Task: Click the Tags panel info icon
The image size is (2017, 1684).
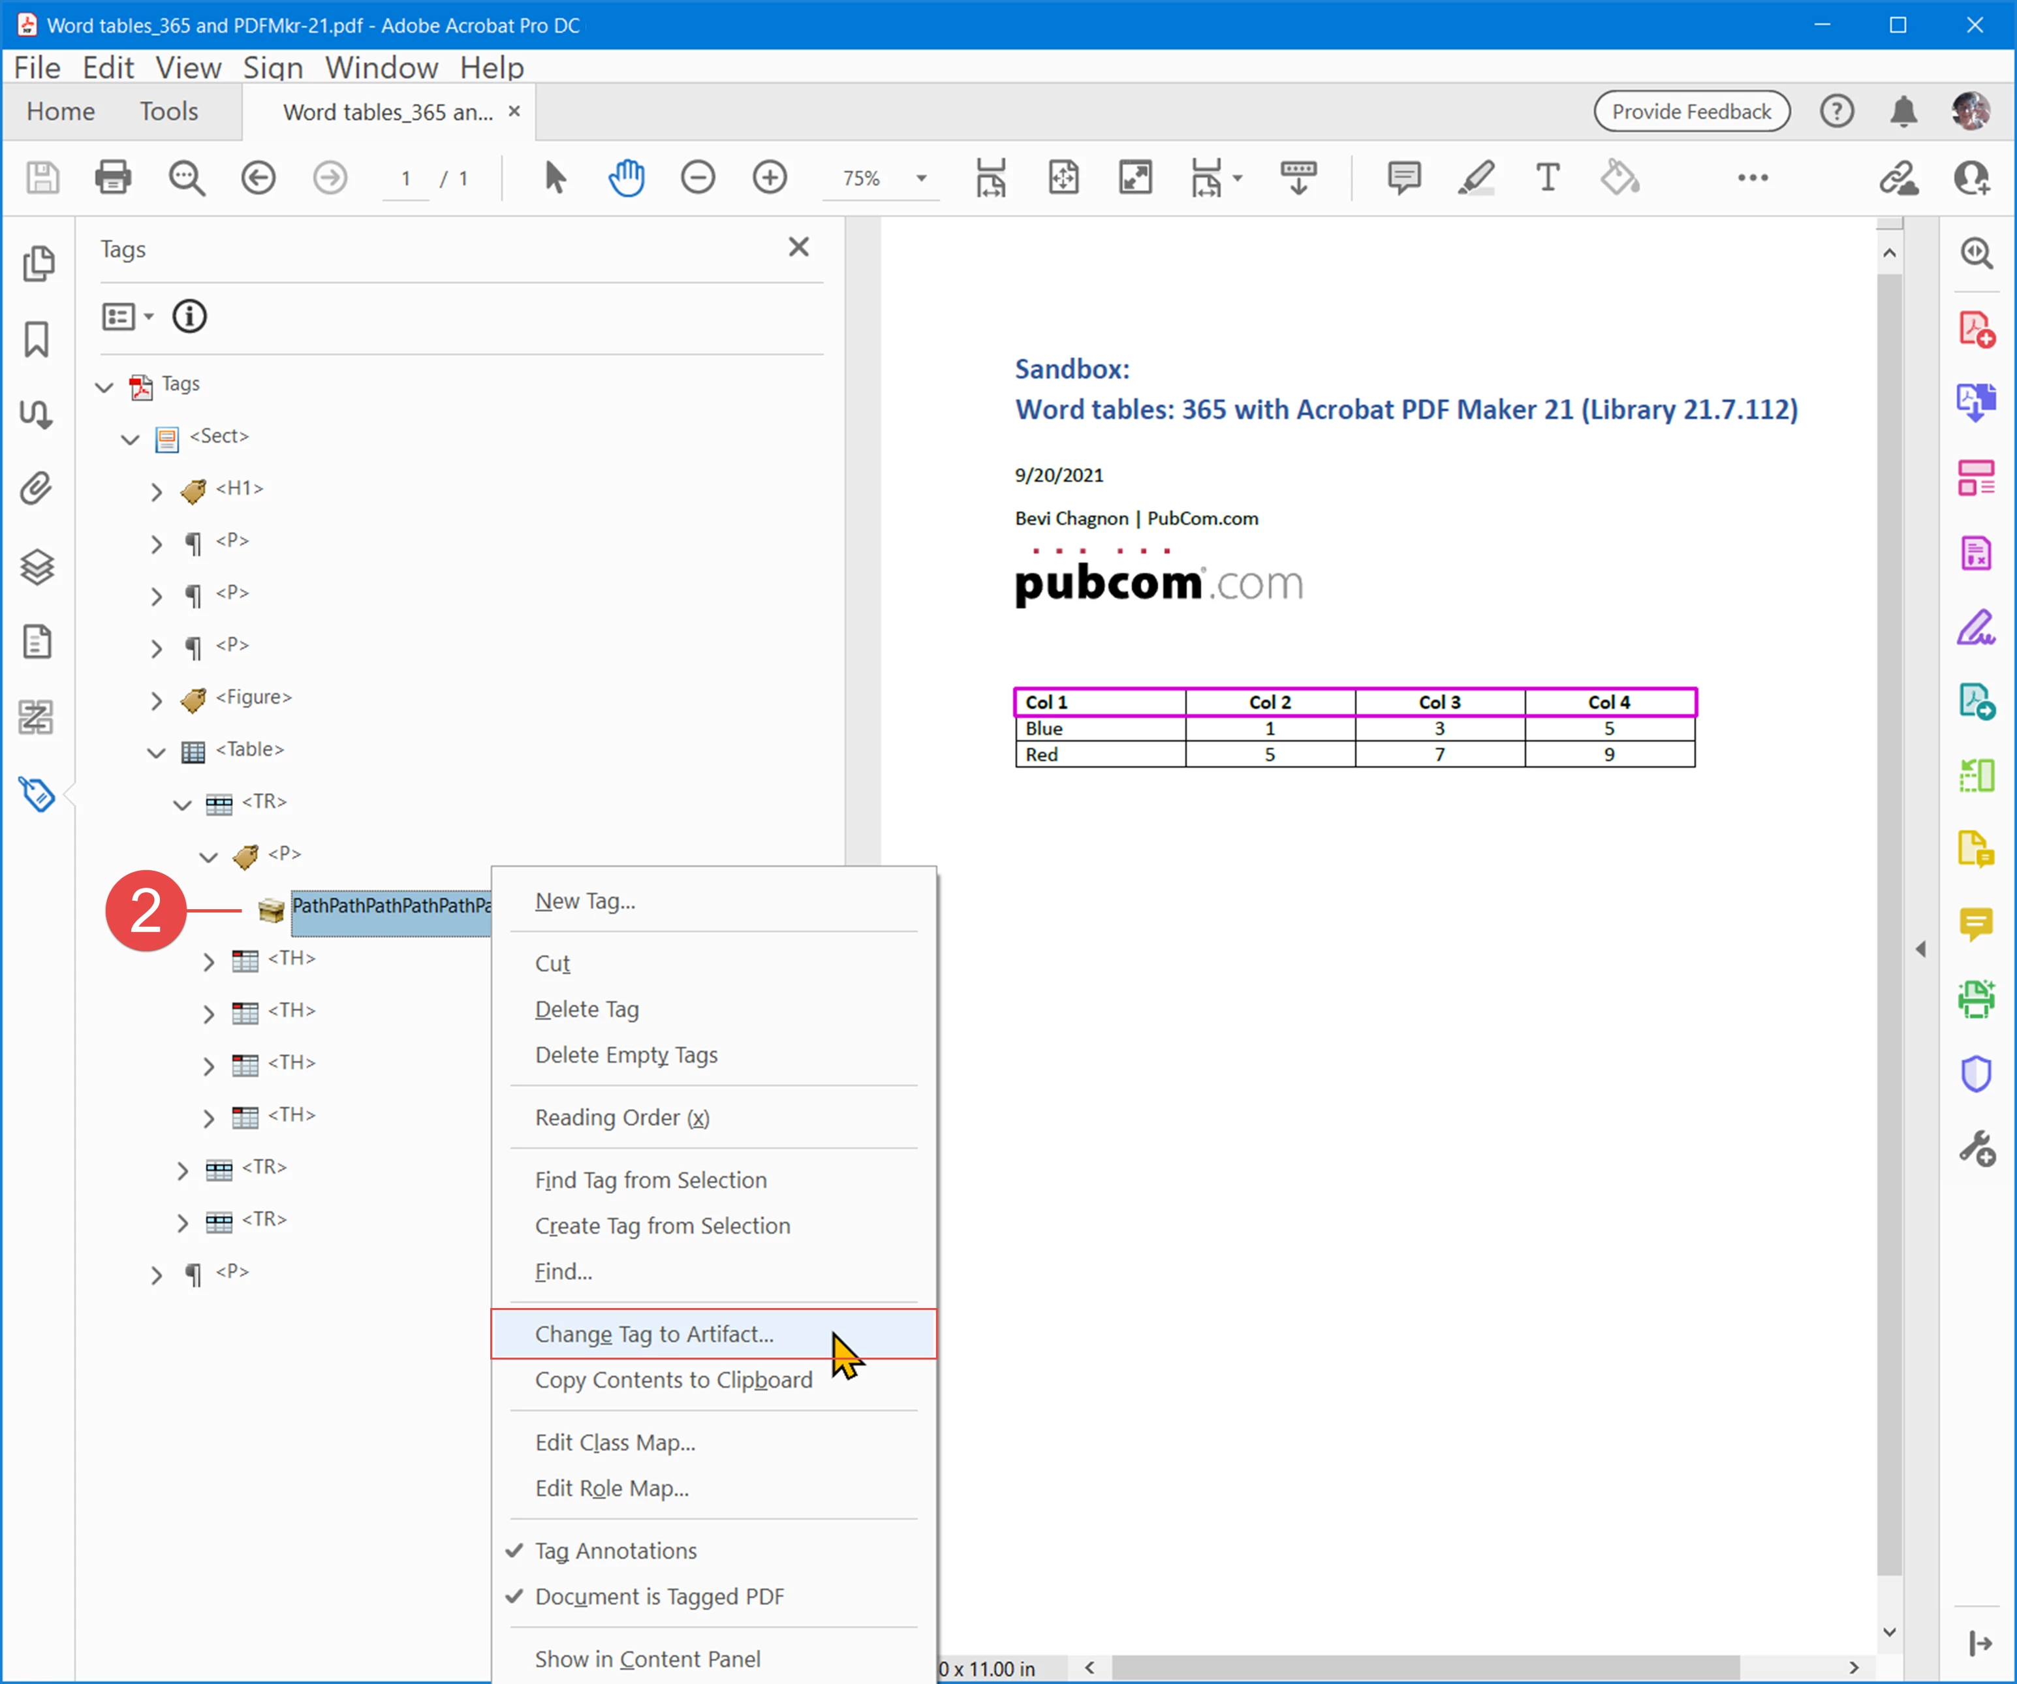Action: [189, 316]
